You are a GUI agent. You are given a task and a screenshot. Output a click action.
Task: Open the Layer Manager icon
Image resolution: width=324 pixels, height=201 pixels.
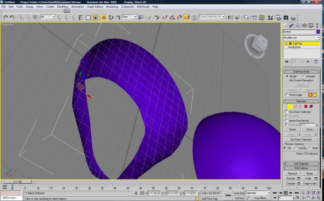point(246,18)
